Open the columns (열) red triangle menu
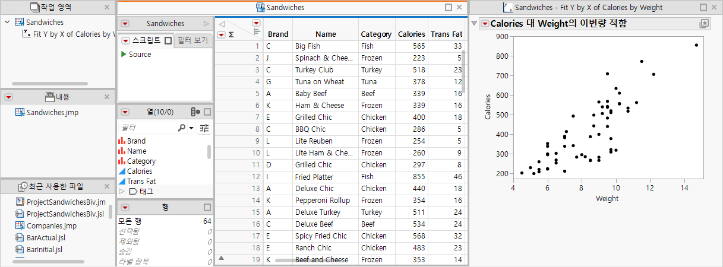Viewport: 723px width, 267px height. click(125, 112)
